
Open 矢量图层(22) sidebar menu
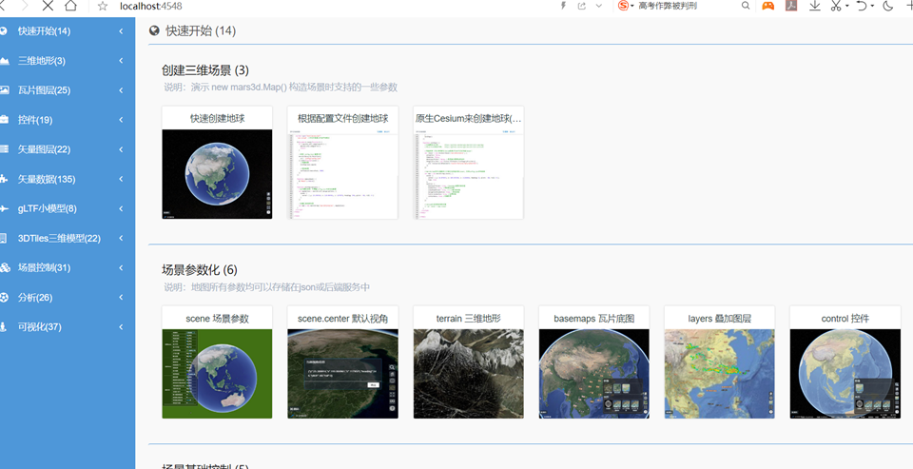(x=68, y=149)
